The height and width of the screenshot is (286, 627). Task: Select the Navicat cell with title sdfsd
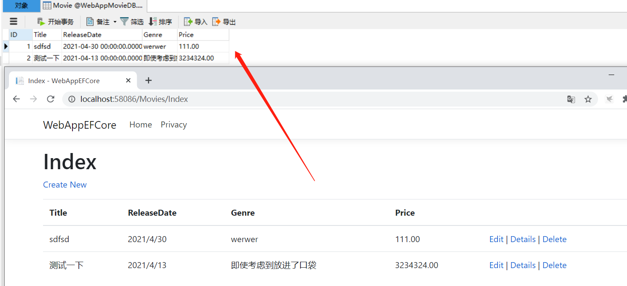coord(47,46)
